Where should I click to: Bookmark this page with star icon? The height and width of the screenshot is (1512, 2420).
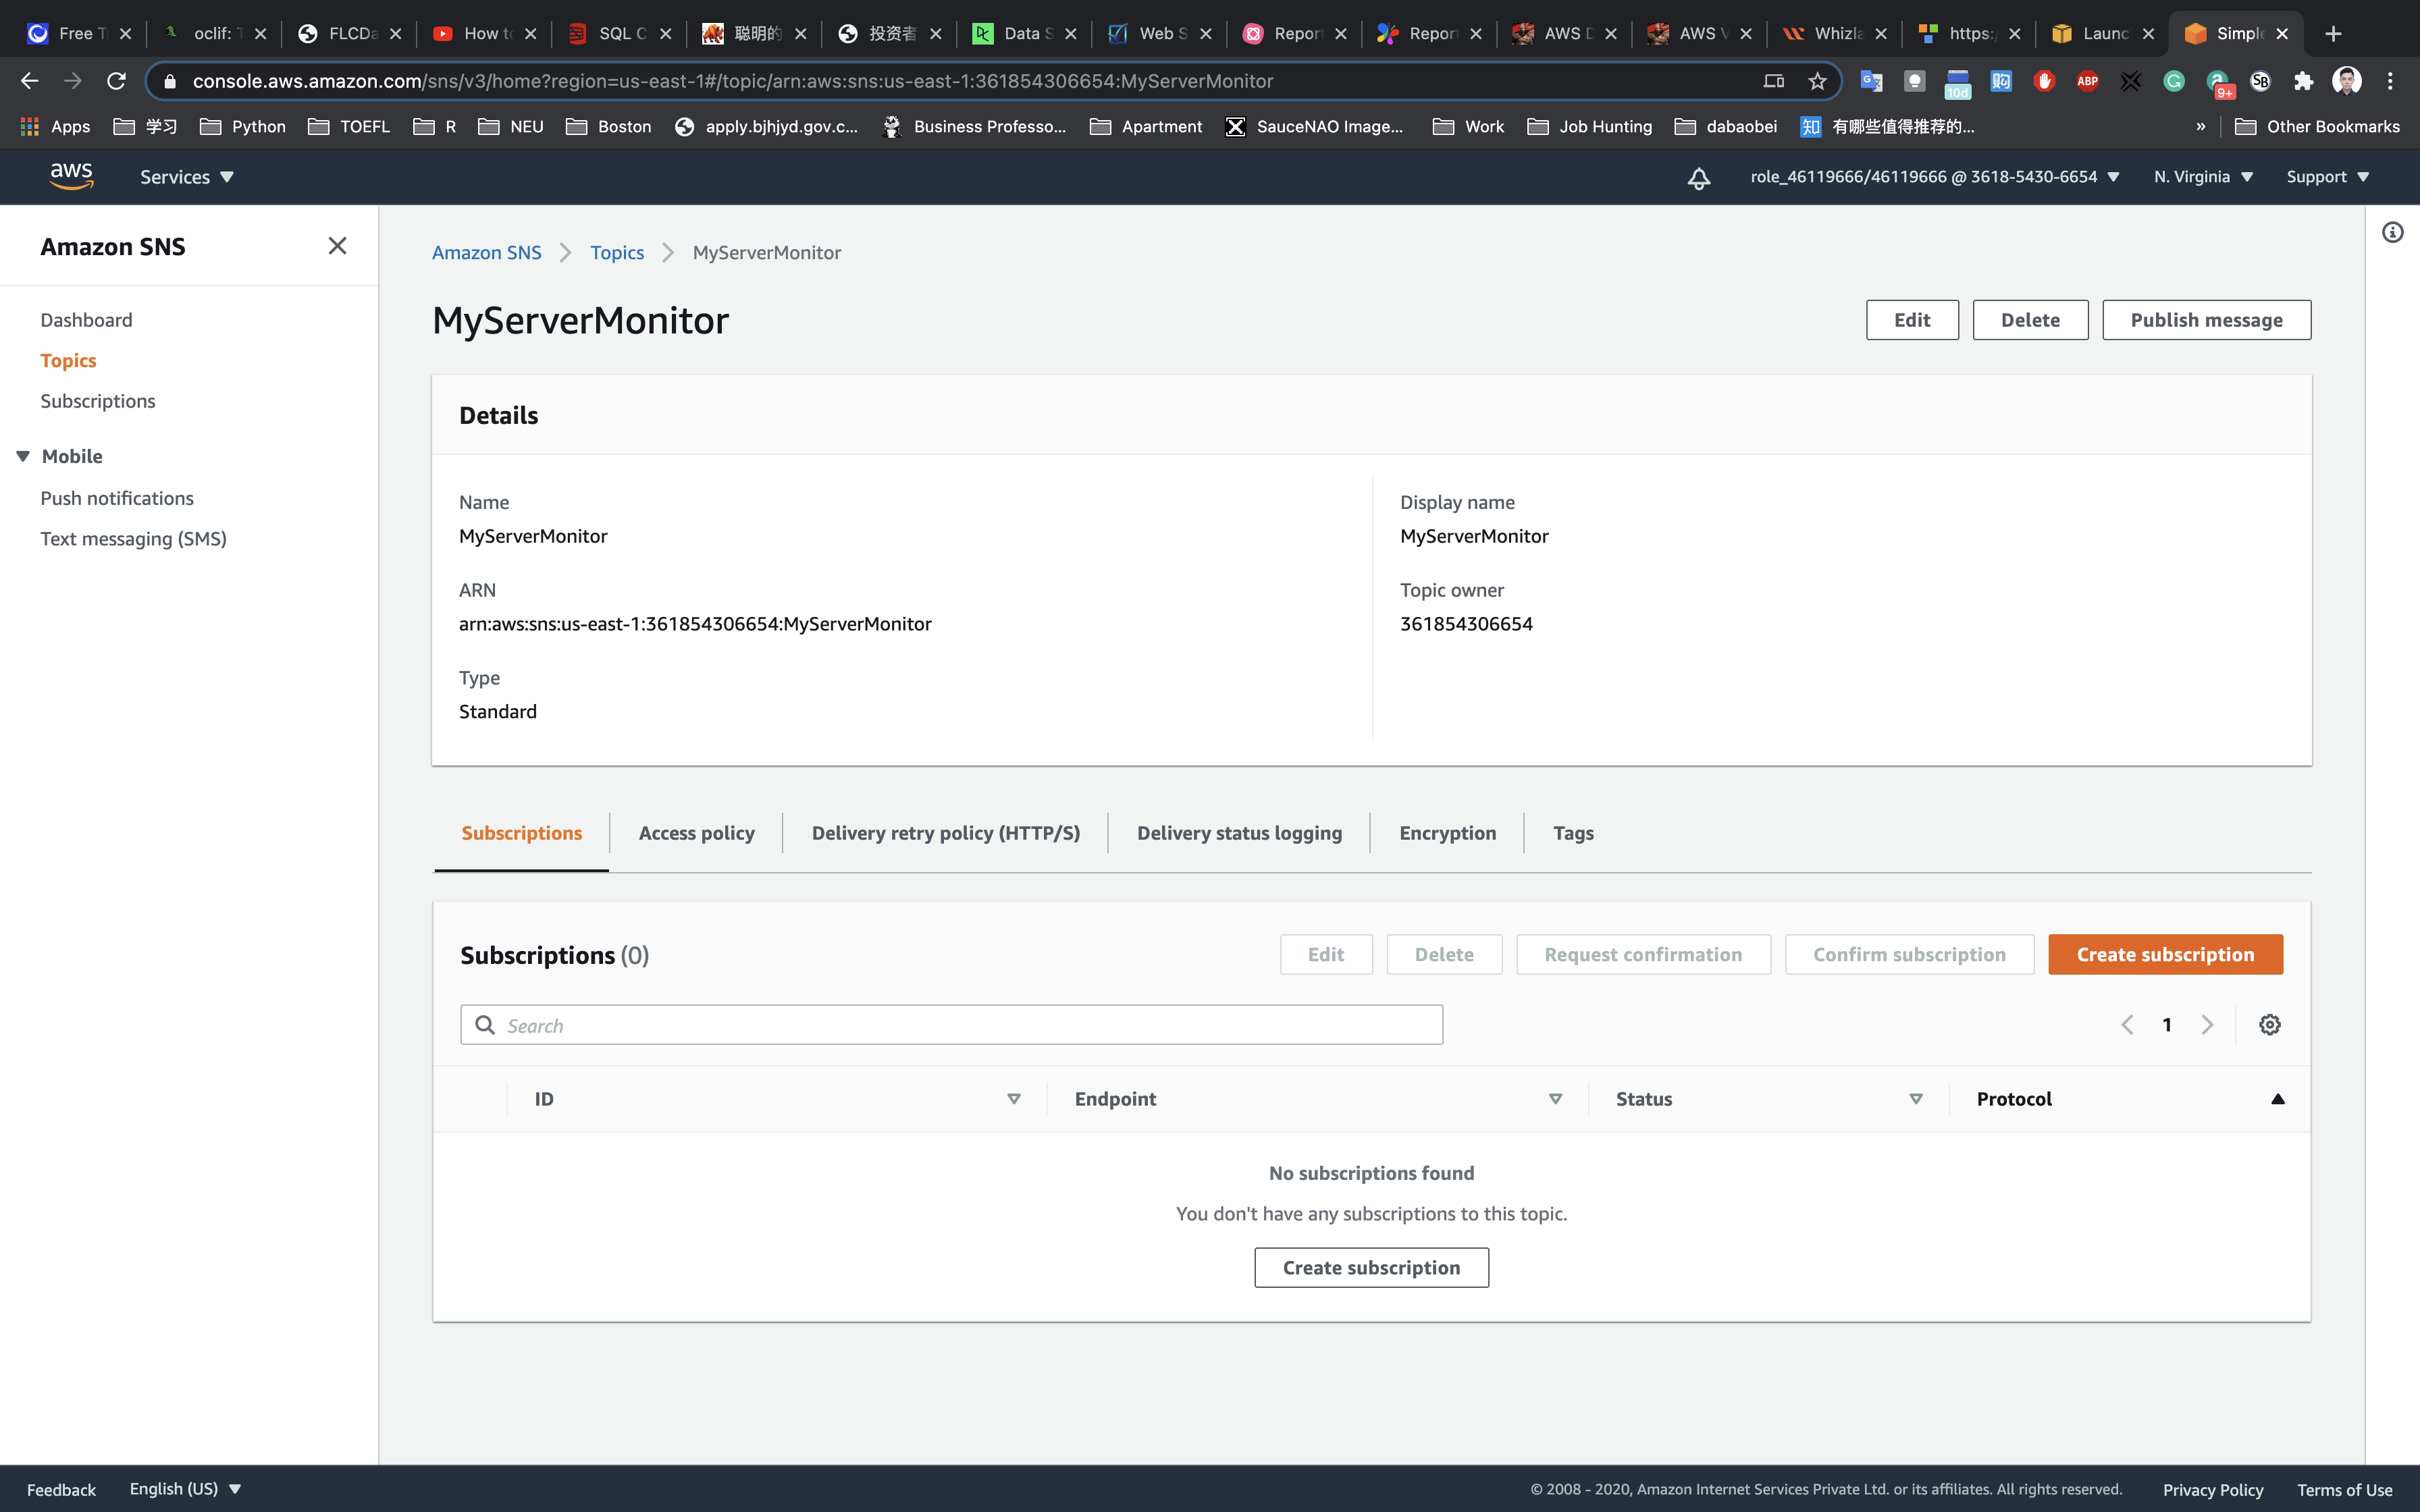(x=1817, y=81)
